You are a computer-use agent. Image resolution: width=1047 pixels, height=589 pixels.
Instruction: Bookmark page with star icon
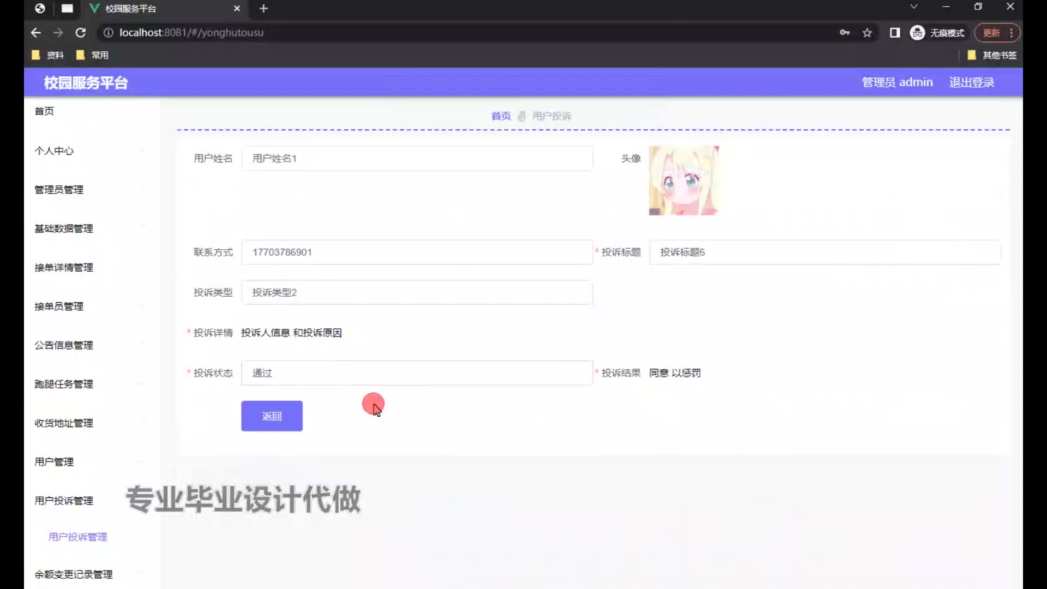(x=867, y=33)
